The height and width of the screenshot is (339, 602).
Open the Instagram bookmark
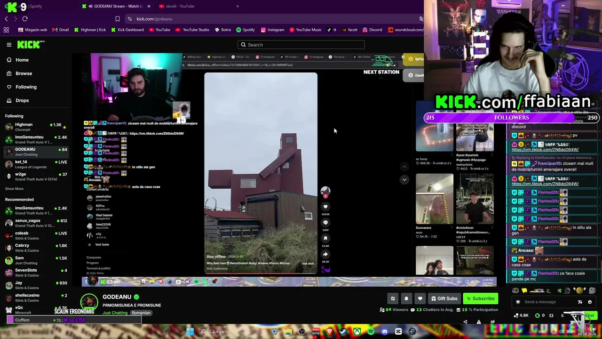273,30
